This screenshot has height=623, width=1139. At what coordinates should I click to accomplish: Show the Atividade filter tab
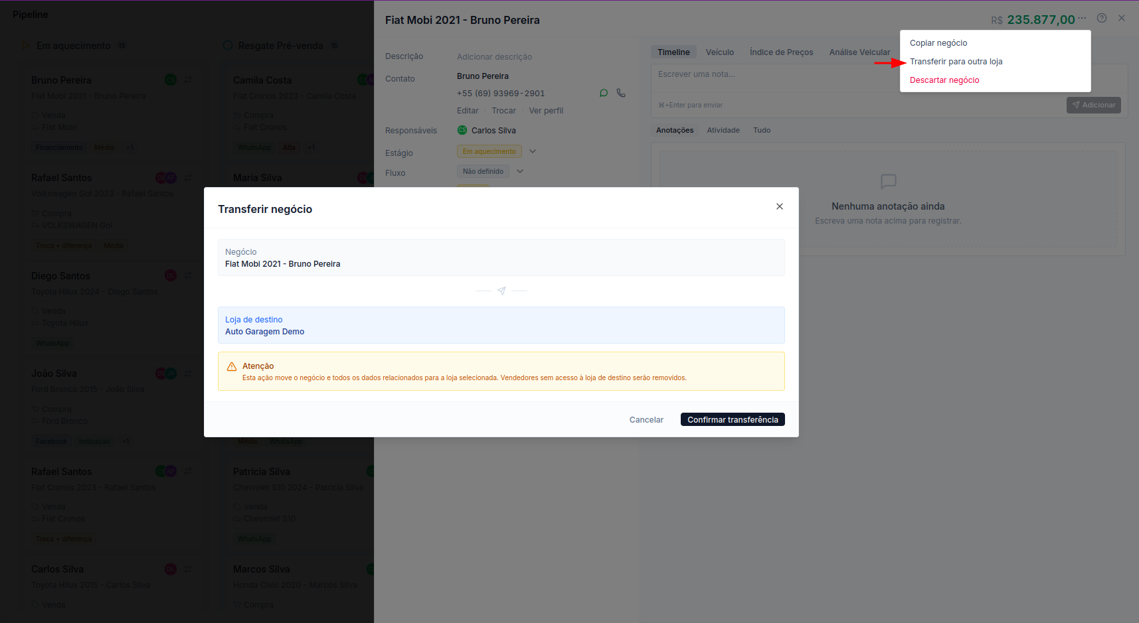point(723,130)
